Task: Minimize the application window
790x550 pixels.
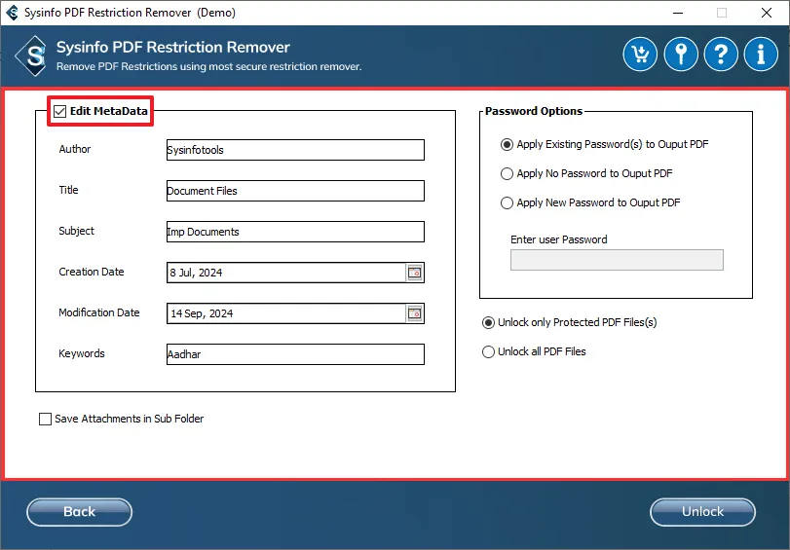Action: coord(678,13)
